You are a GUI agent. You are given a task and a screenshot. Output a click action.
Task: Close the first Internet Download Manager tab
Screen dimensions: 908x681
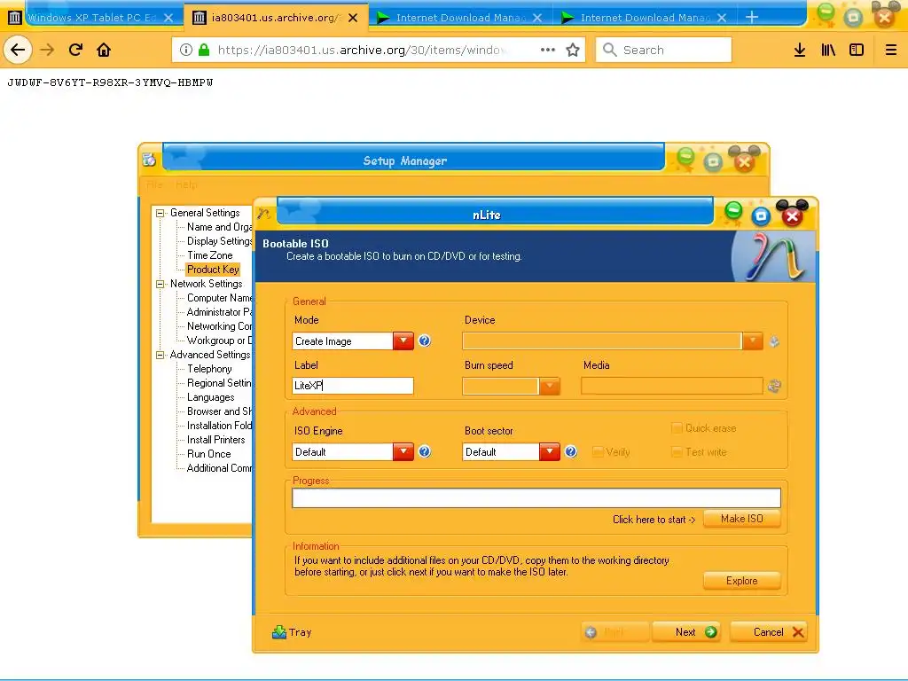[537, 18]
